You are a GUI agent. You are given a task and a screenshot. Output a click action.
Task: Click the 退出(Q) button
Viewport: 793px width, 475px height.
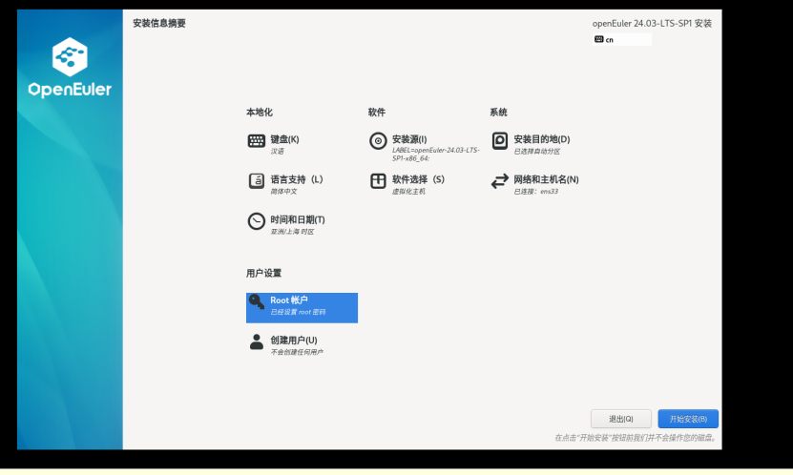(621, 419)
